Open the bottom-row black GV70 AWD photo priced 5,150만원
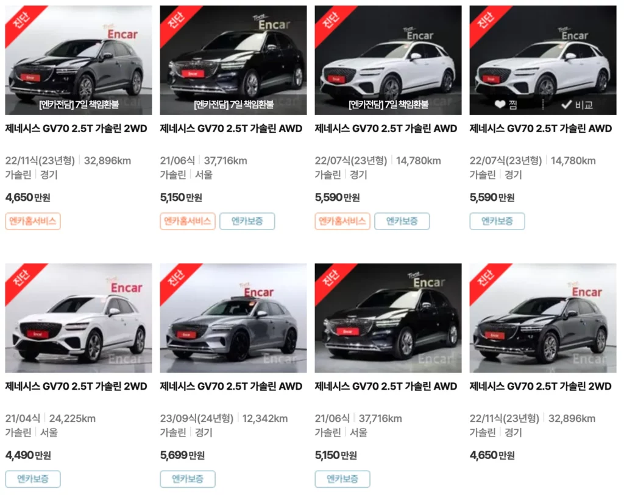 (x=388, y=318)
